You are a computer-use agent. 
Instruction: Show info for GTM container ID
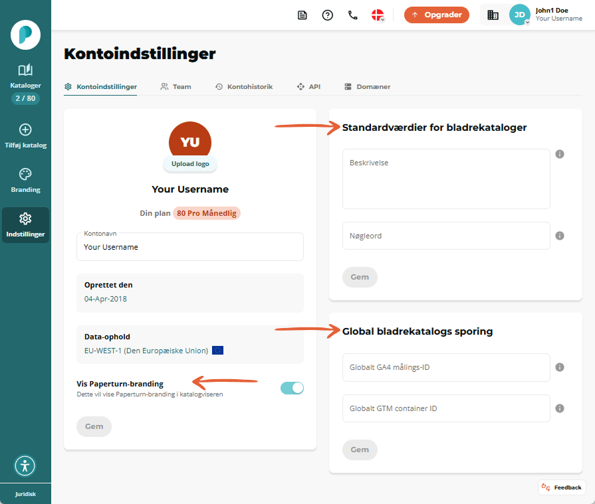[x=560, y=408]
